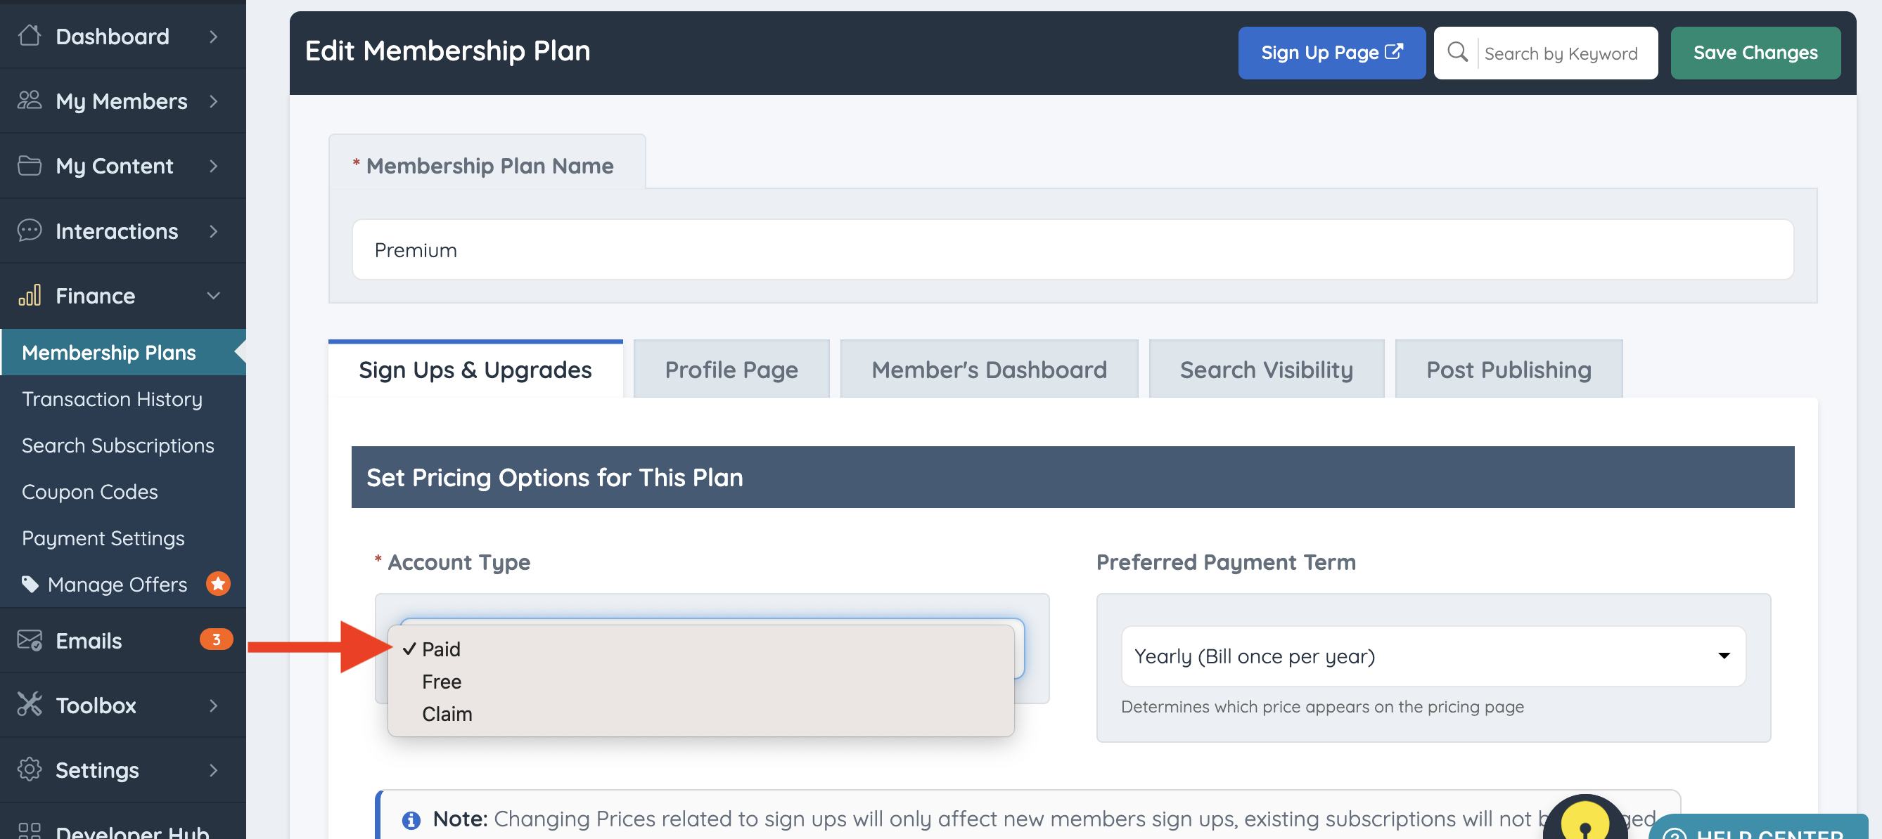The width and height of the screenshot is (1882, 839).
Task: Select the Free account type option
Action: pyautogui.click(x=441, y=682)
